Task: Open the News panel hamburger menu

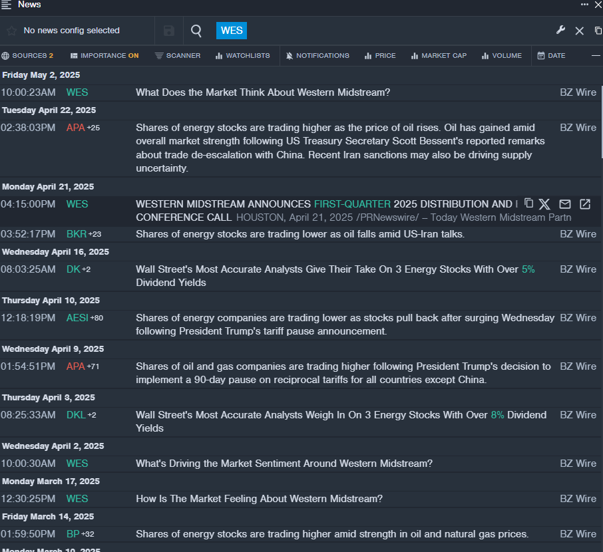Action: coord(6,5)
